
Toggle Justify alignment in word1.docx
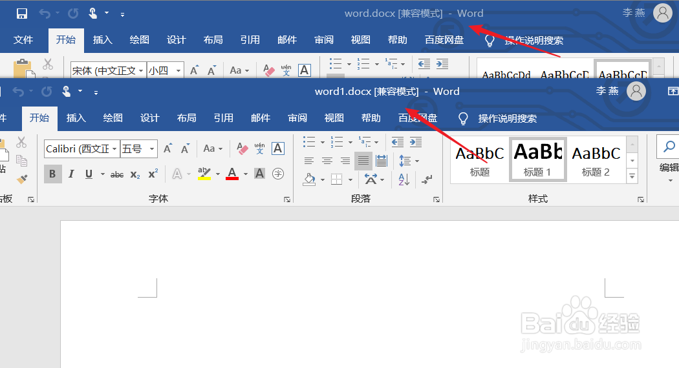point(363,161)
